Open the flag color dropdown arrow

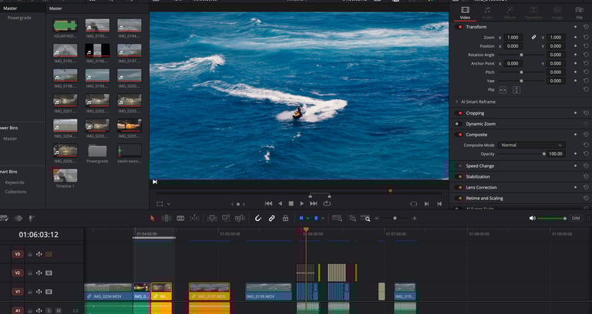[x=308, y=219]
